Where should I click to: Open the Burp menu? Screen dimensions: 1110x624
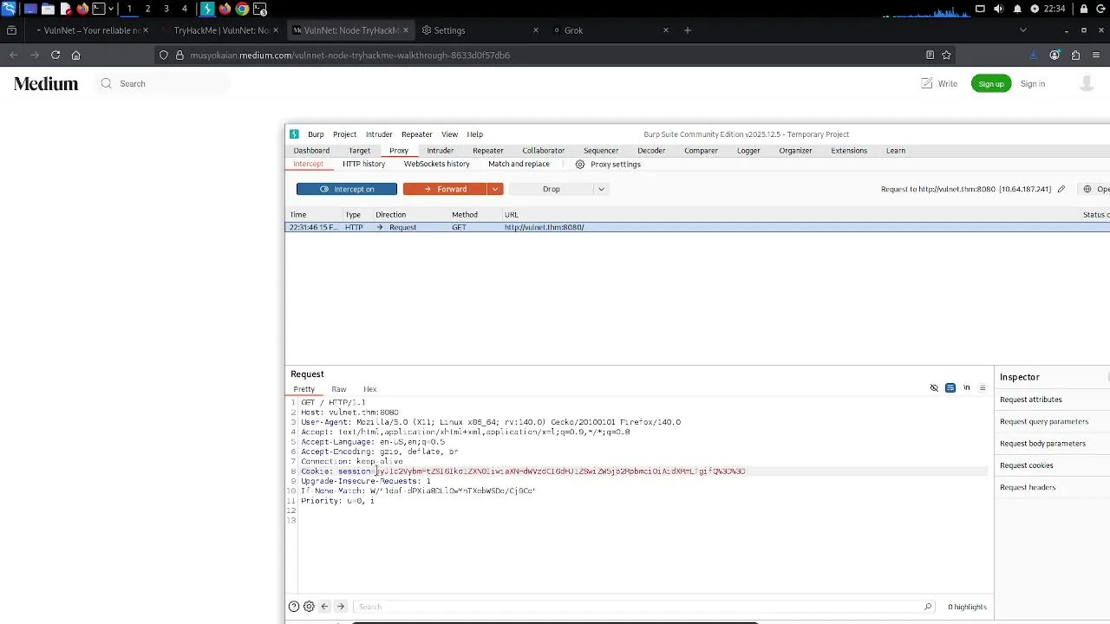click(x=316, y=134)
